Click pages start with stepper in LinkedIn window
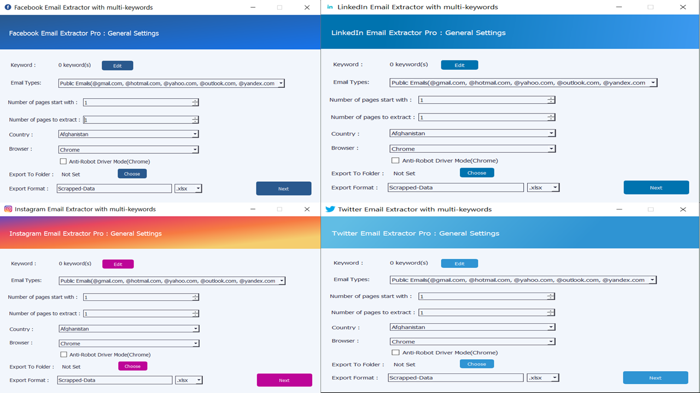700x393 pixels. click(x=551, y=100)
